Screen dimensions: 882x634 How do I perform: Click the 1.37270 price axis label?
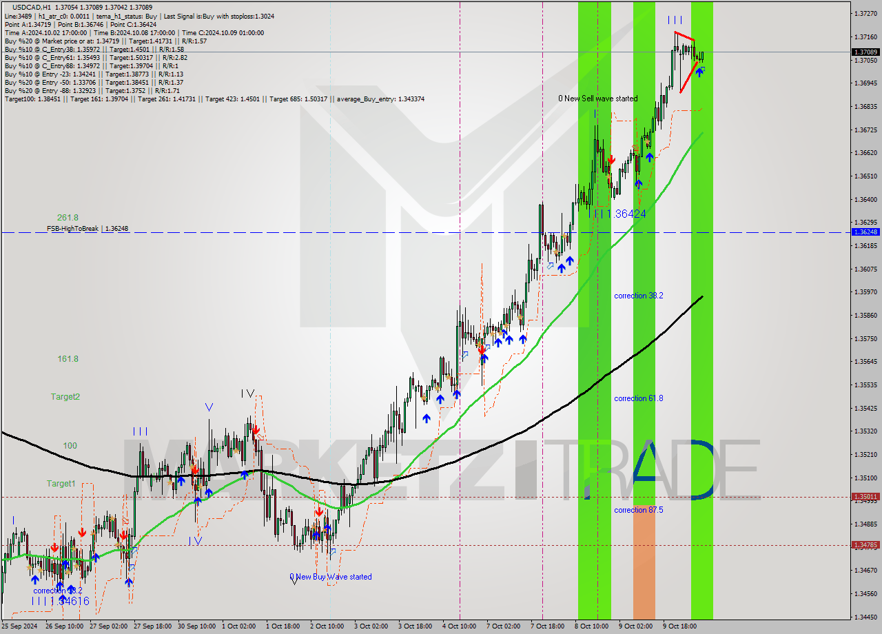pos(865,13)
